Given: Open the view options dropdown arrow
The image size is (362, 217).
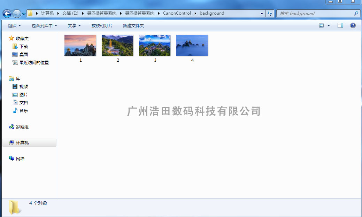Looking at the screenshot, I should (x=329, y=25).
